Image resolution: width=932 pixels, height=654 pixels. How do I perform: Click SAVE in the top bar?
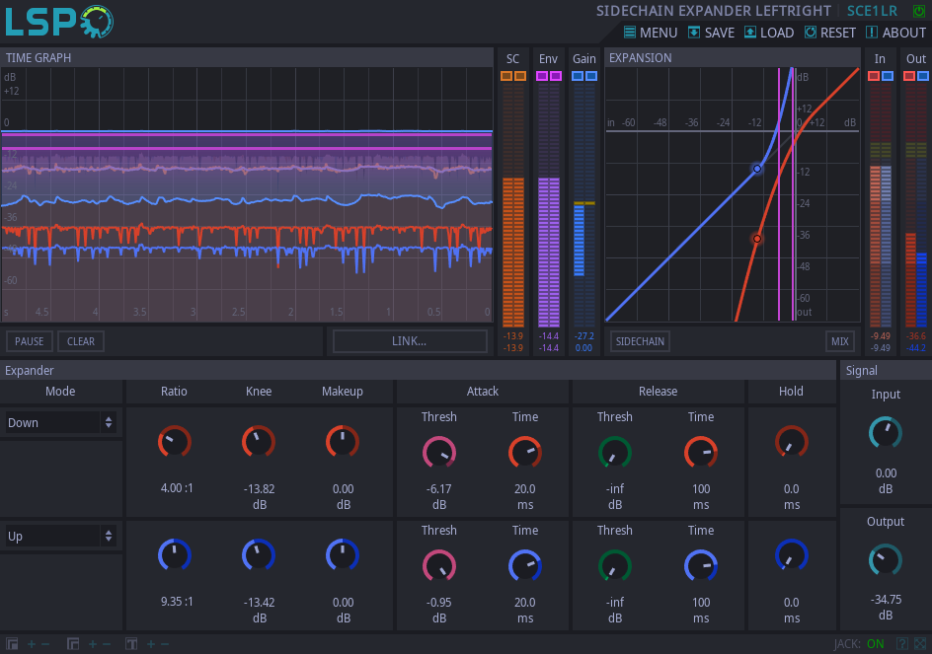[x=711, y=33]
